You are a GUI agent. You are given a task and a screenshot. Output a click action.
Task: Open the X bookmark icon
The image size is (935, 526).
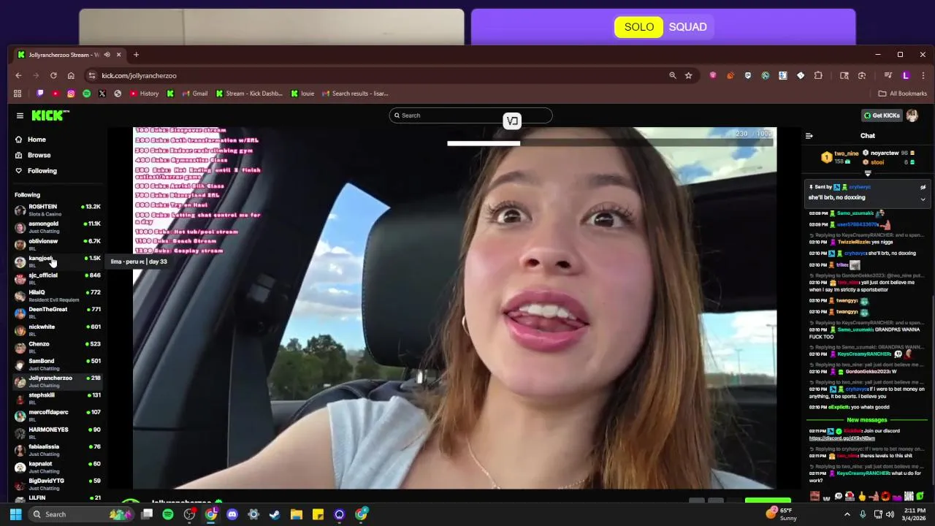click(x=102, y=94)
